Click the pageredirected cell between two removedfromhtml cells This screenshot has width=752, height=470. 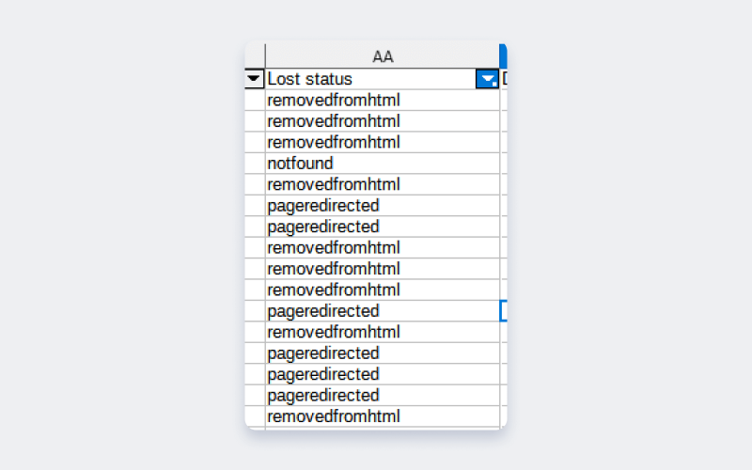[383, 311]
